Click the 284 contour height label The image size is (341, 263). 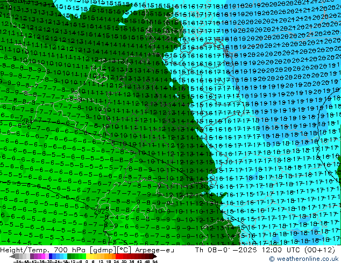coord(27,122)
